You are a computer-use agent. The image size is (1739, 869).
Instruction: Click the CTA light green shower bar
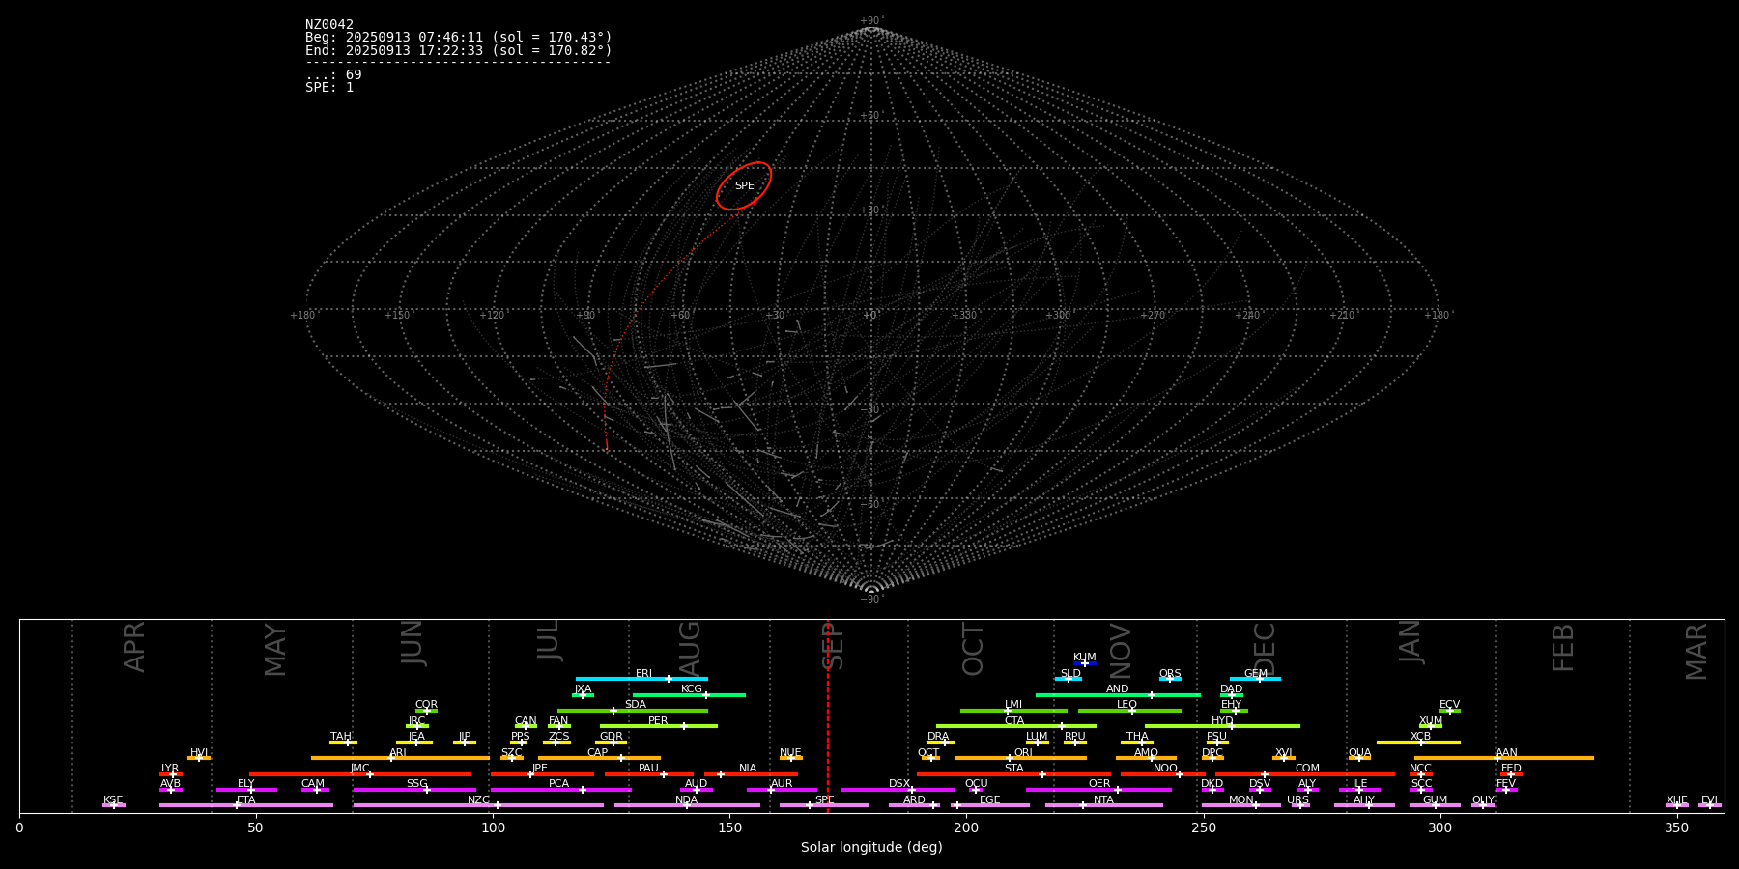point(1016,726)
